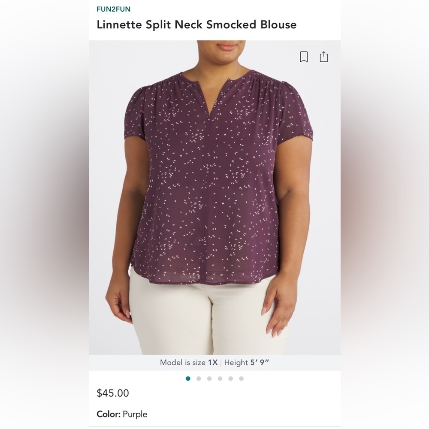The height and width of the screenshot is (429, 429).
Task: Jump to the second product photo dot
Action: [199, 378]
